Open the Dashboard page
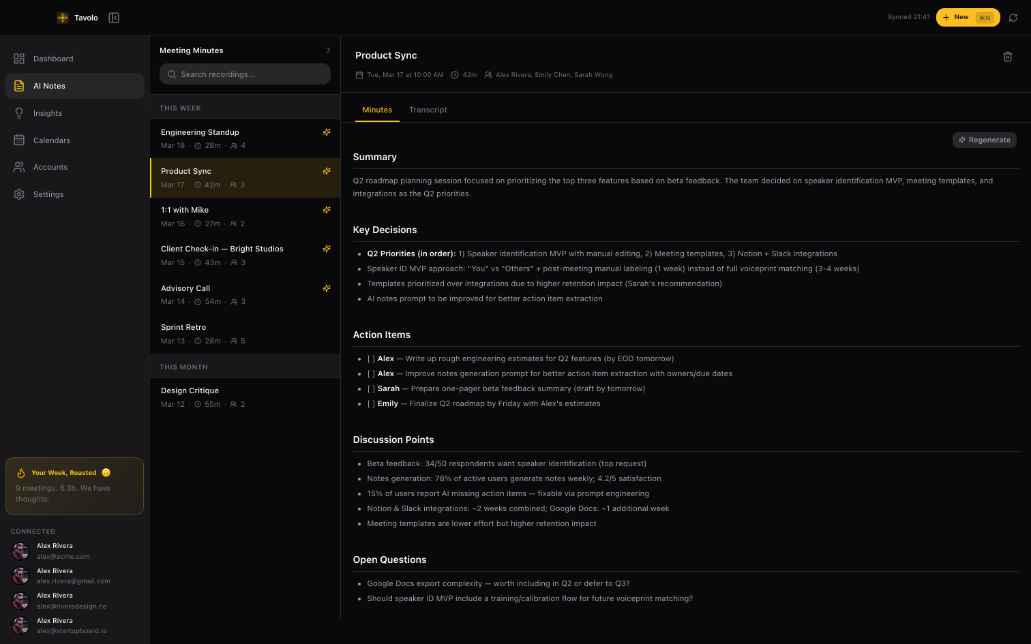Image resolution: width=1031 pixels, height=644 pixels. 53,59
